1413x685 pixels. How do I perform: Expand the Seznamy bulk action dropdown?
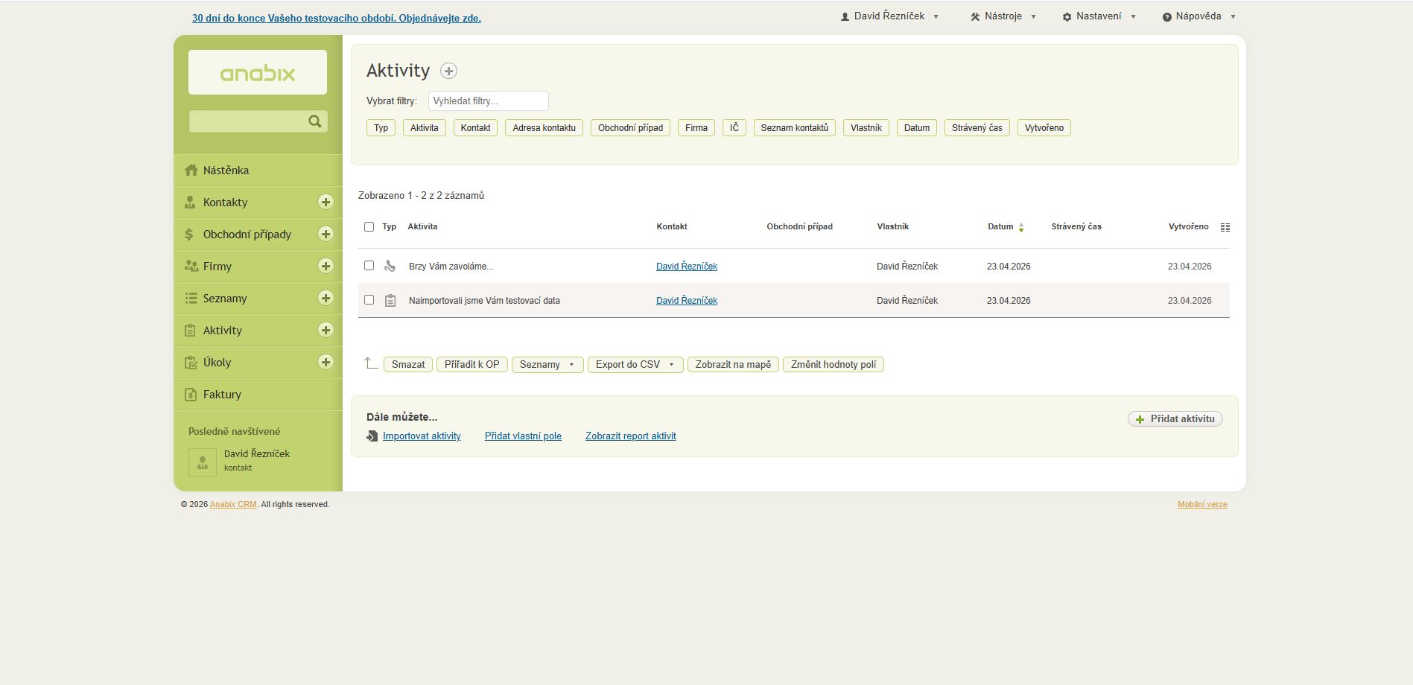547,365
